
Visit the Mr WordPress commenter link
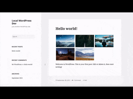(x=17, y=64)
